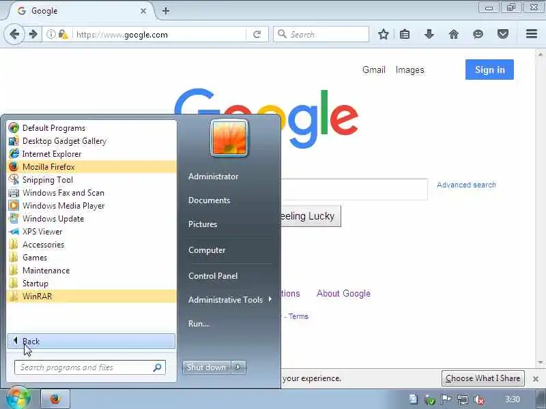This screenshot has width=546, height=409.
Task: Click the Shut down button
Action: point(207,367)
